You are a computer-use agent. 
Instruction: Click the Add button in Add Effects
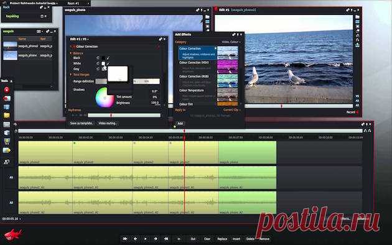click(x=180, y=123)
